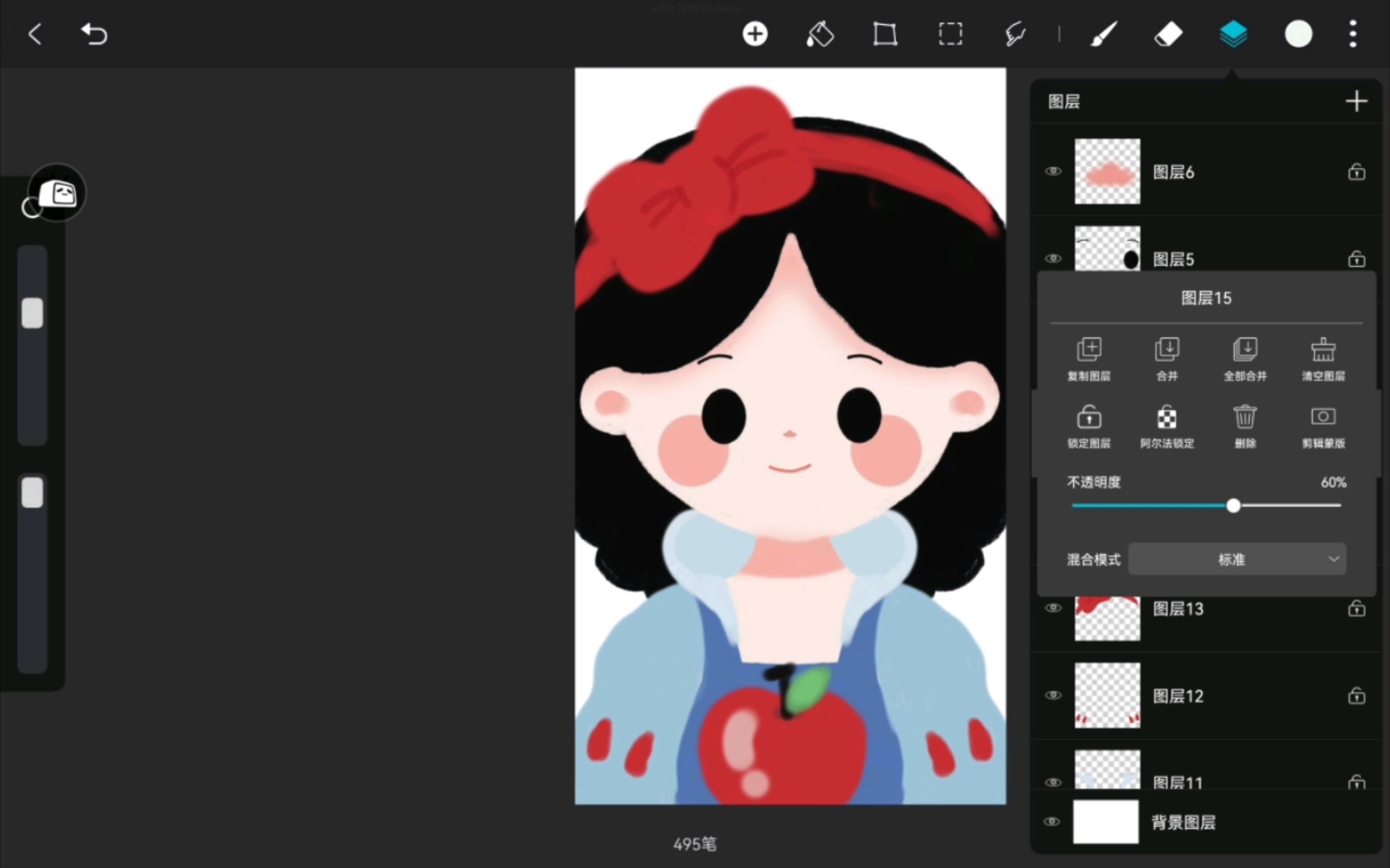Click the 60% opacity value
The image size is (1390, 868).
click(1333, 482)
